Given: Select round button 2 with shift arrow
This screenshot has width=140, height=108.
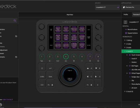Looking at the screenshot, I should pyautogui.click(x=50, y=57).
